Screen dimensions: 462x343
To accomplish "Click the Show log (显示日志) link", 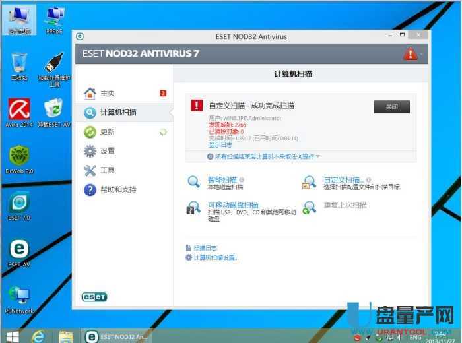I will [x=220, y=144].
